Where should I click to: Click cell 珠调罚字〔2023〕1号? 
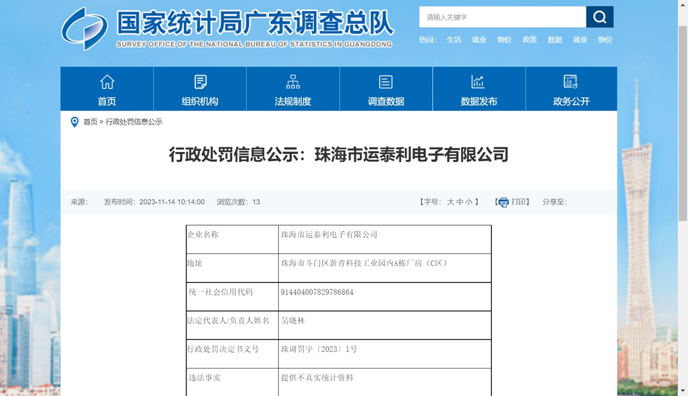[385, 354]
